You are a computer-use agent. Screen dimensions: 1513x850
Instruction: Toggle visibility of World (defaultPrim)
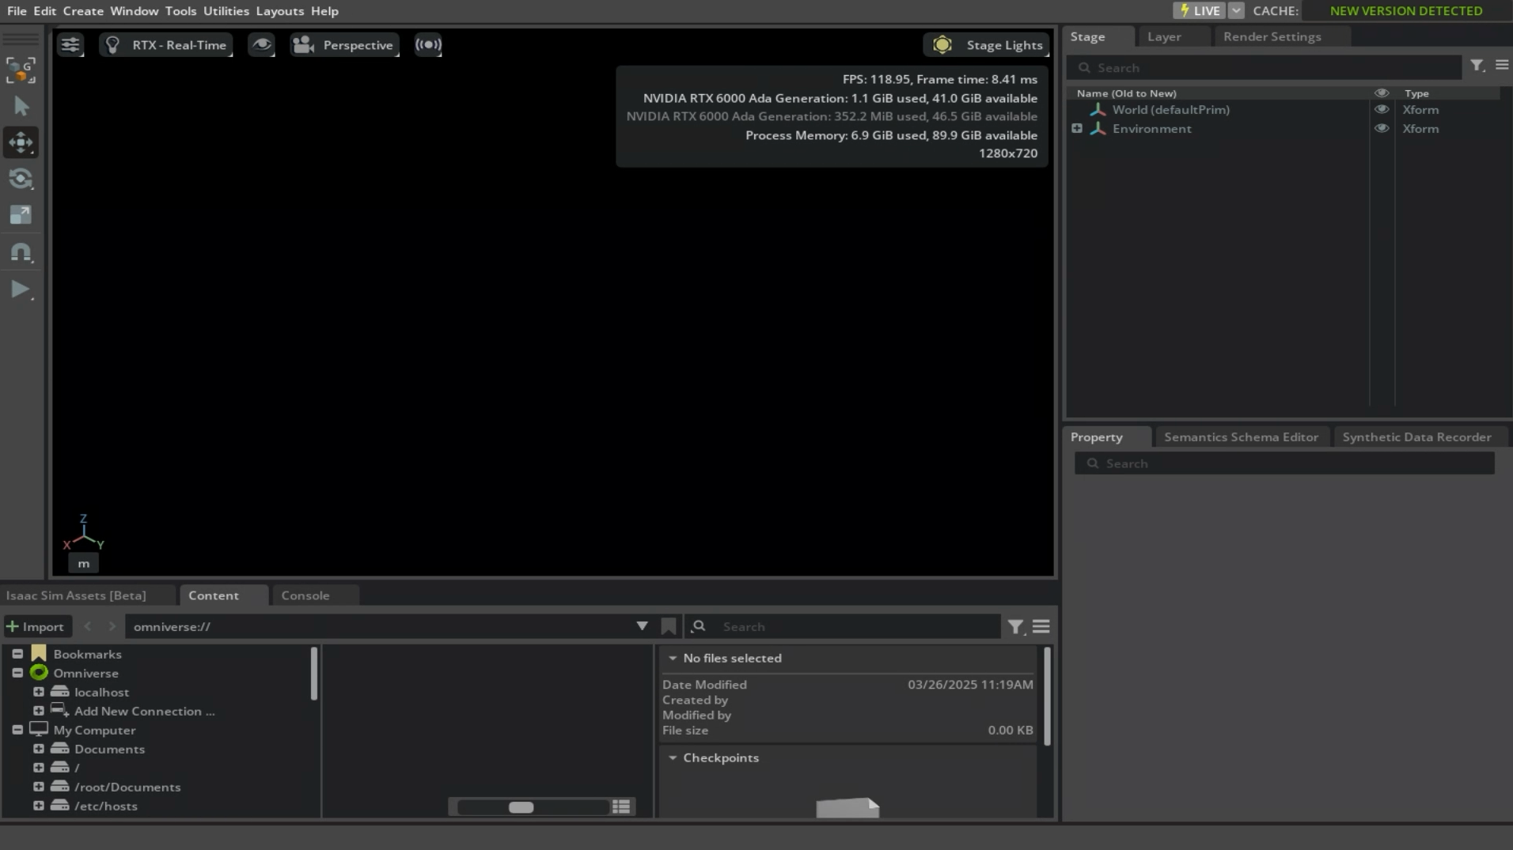tap(1382, 110)
